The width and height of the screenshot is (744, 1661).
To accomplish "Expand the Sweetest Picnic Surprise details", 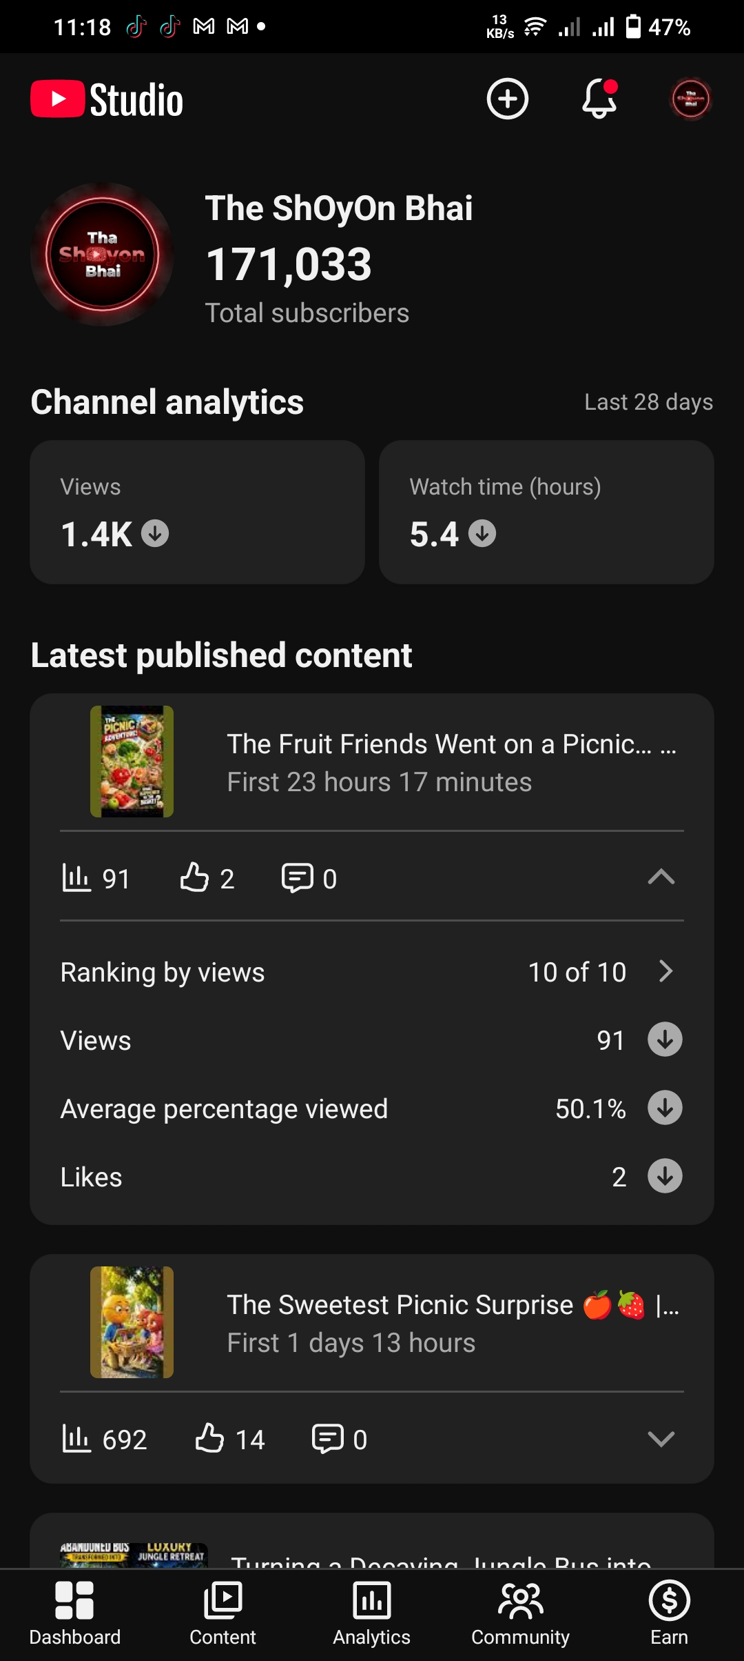I will pos(661,1439).
